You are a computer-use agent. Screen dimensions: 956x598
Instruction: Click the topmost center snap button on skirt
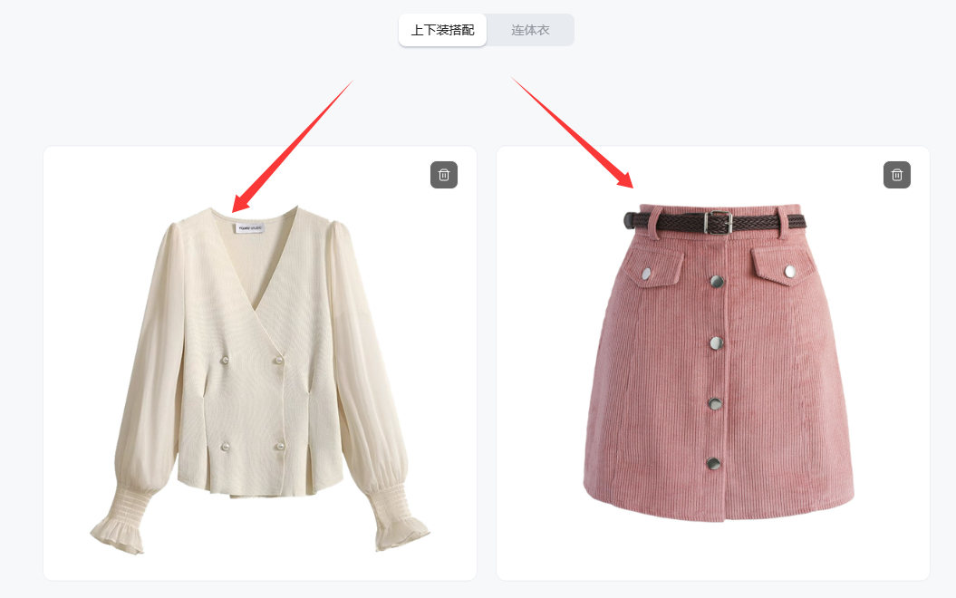pyautogui.click(x=717, y=282)
